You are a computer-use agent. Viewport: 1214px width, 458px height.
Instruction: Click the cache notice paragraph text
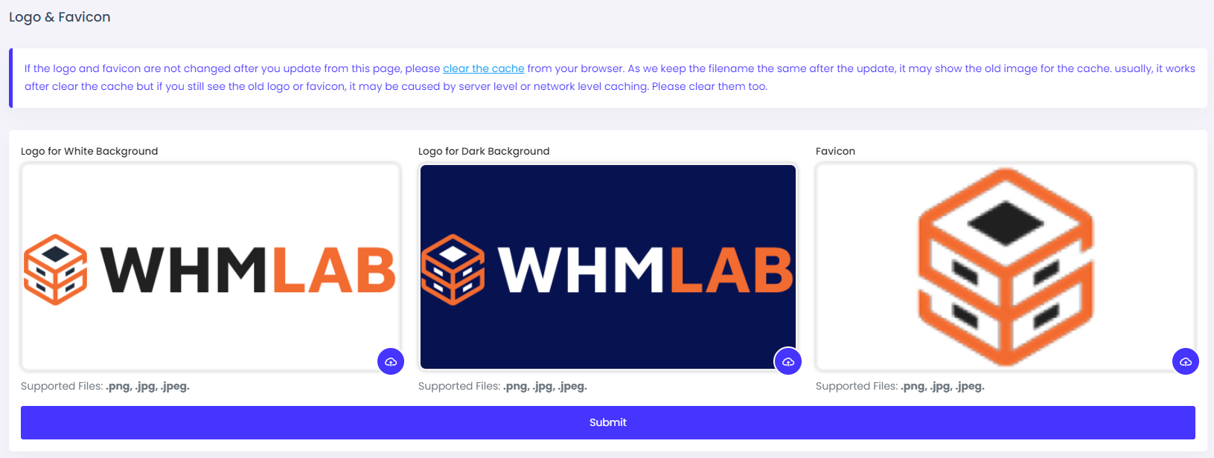610,77
